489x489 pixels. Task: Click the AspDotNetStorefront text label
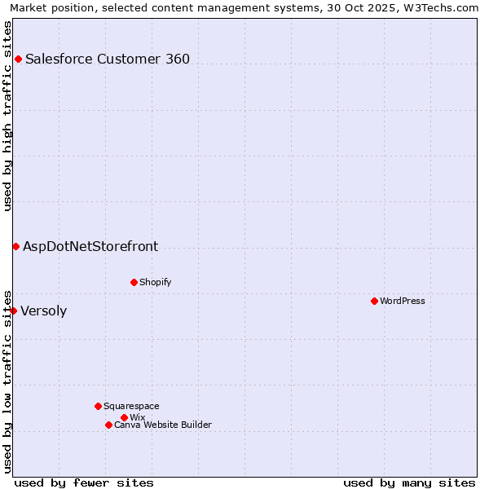coord(90,246)
